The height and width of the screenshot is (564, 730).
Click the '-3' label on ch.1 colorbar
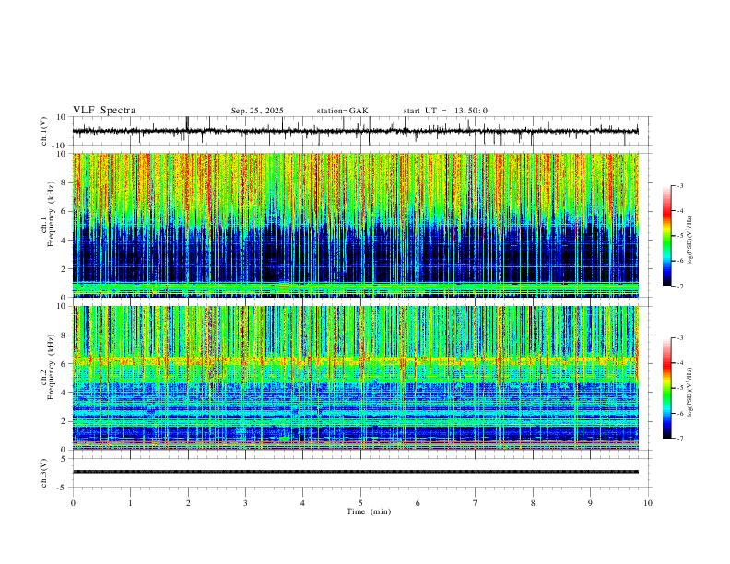pos(679,185)
